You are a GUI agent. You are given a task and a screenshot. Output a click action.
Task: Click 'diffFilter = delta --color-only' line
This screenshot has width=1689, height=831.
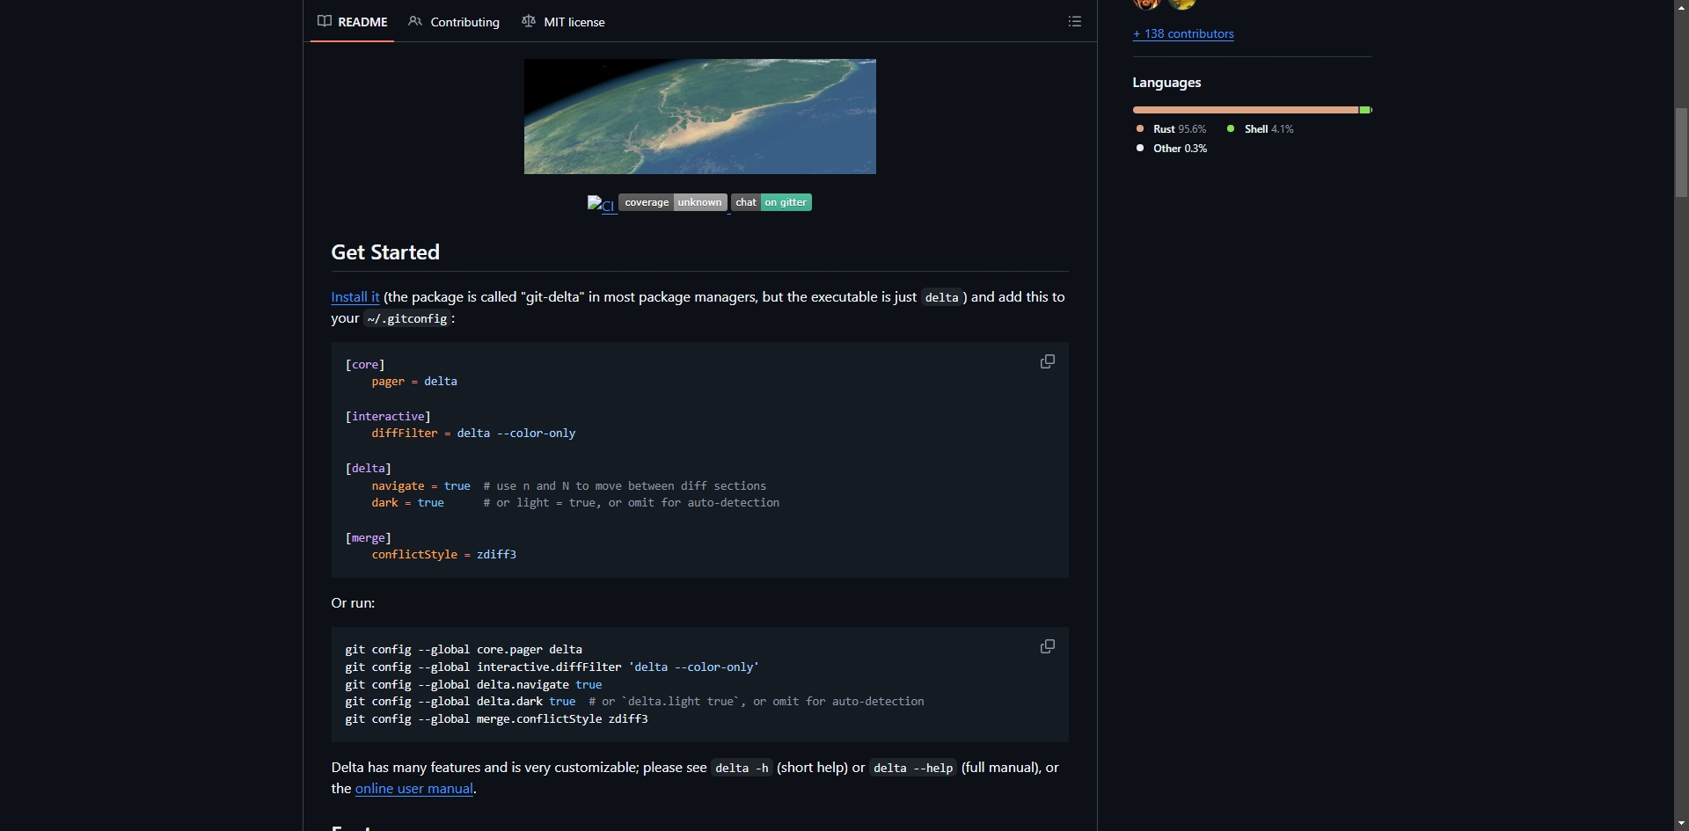coord(473,434)
